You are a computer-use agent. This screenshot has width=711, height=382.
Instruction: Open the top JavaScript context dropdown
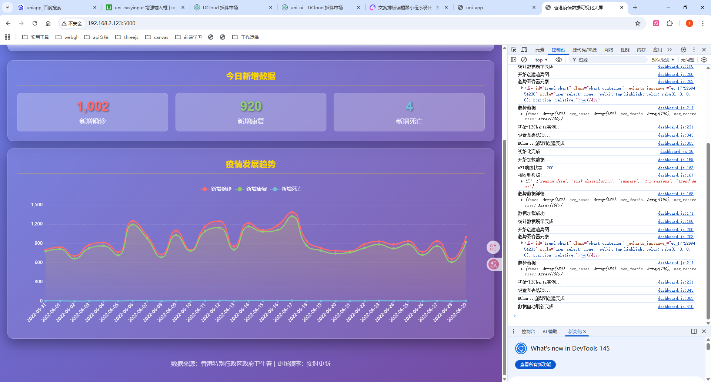click(x=541, y=60)
